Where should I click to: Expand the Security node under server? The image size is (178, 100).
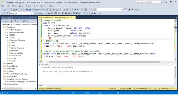click(x=4, y=64)
